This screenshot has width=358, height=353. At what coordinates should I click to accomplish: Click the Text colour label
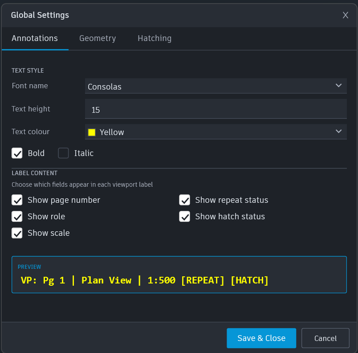coord(31,132)
